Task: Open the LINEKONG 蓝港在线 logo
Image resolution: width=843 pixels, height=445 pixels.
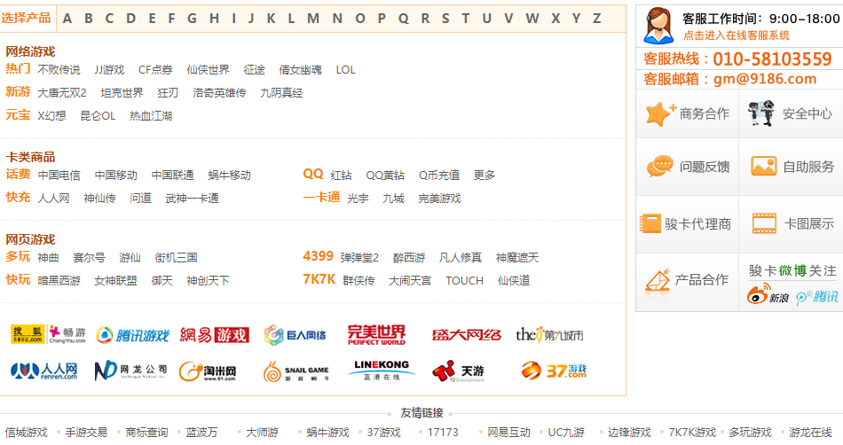Action: pos(382,370)
